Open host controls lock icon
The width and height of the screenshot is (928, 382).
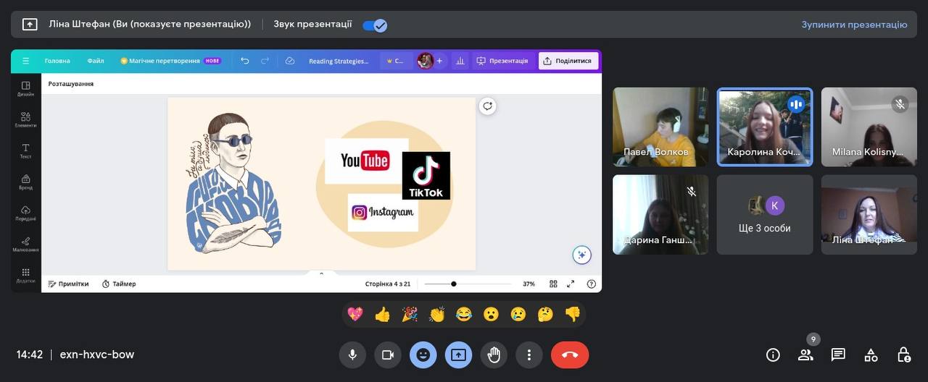(903, 355)
